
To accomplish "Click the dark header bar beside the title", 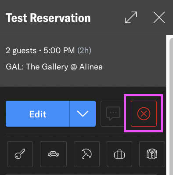I will pos(108,18).
